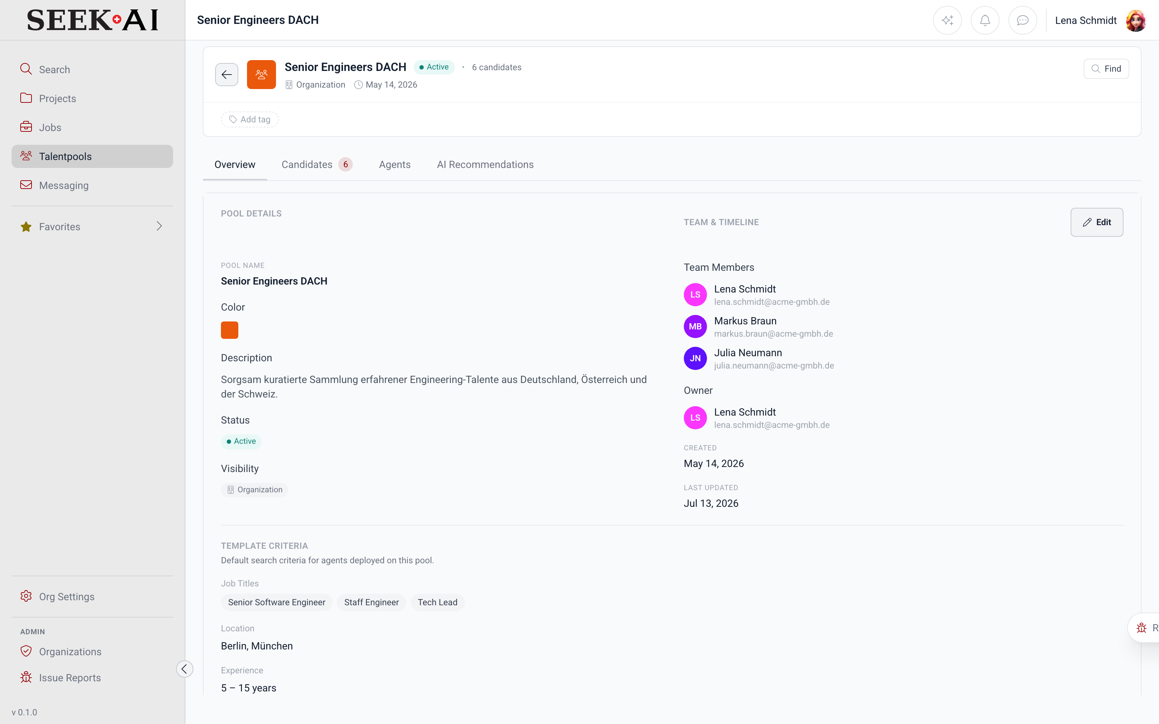Click the Active badge in header
This screenshot has width=1159, height=724.
point(434,67)
